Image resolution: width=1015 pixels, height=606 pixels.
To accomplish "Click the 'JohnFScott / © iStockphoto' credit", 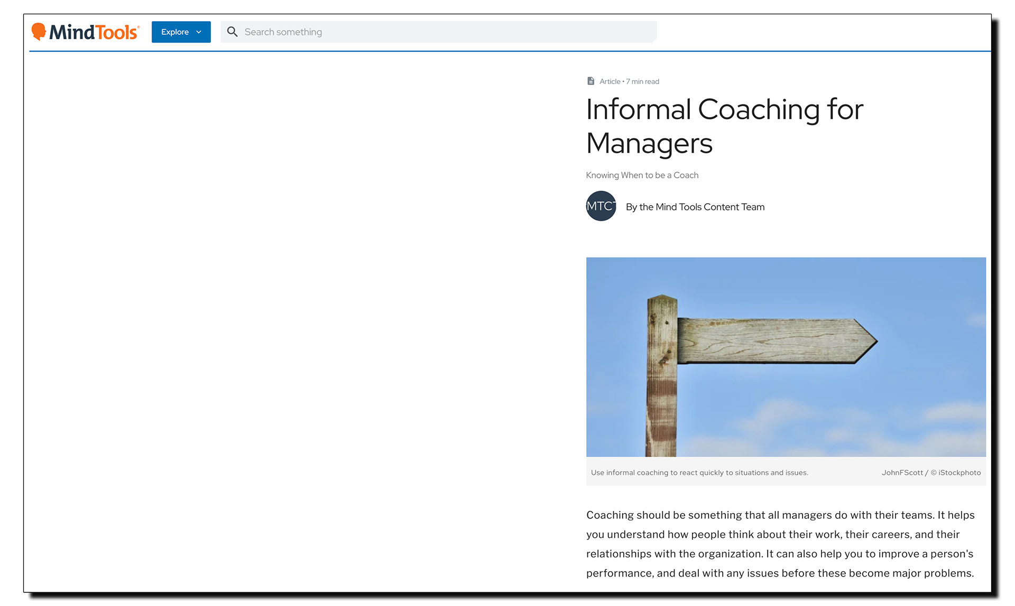I will click(930, 473).
